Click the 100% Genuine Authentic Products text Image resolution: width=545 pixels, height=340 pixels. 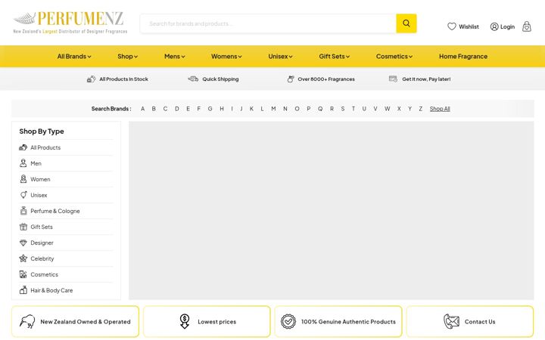click(348, 322)
